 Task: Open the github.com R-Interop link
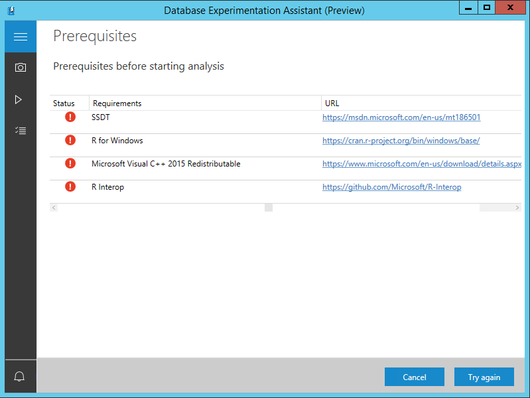click(x=391, y=187)
